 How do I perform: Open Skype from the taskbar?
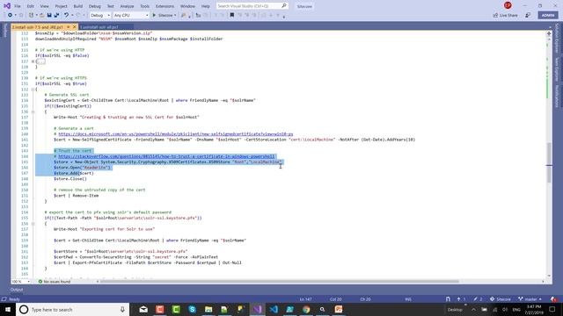[x=192, y=310]
